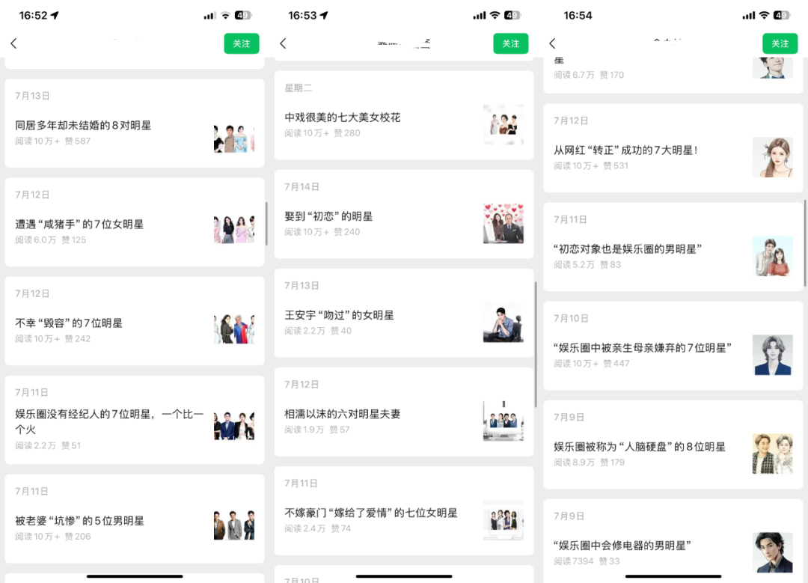Tap 阅读2.2万 赞51 stats line

pos(48,445)
